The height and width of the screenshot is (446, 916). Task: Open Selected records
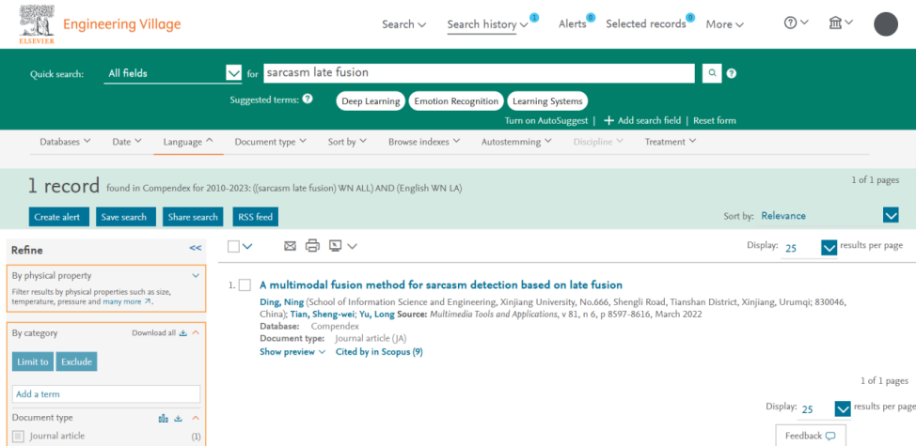click(x=645, y=24)
